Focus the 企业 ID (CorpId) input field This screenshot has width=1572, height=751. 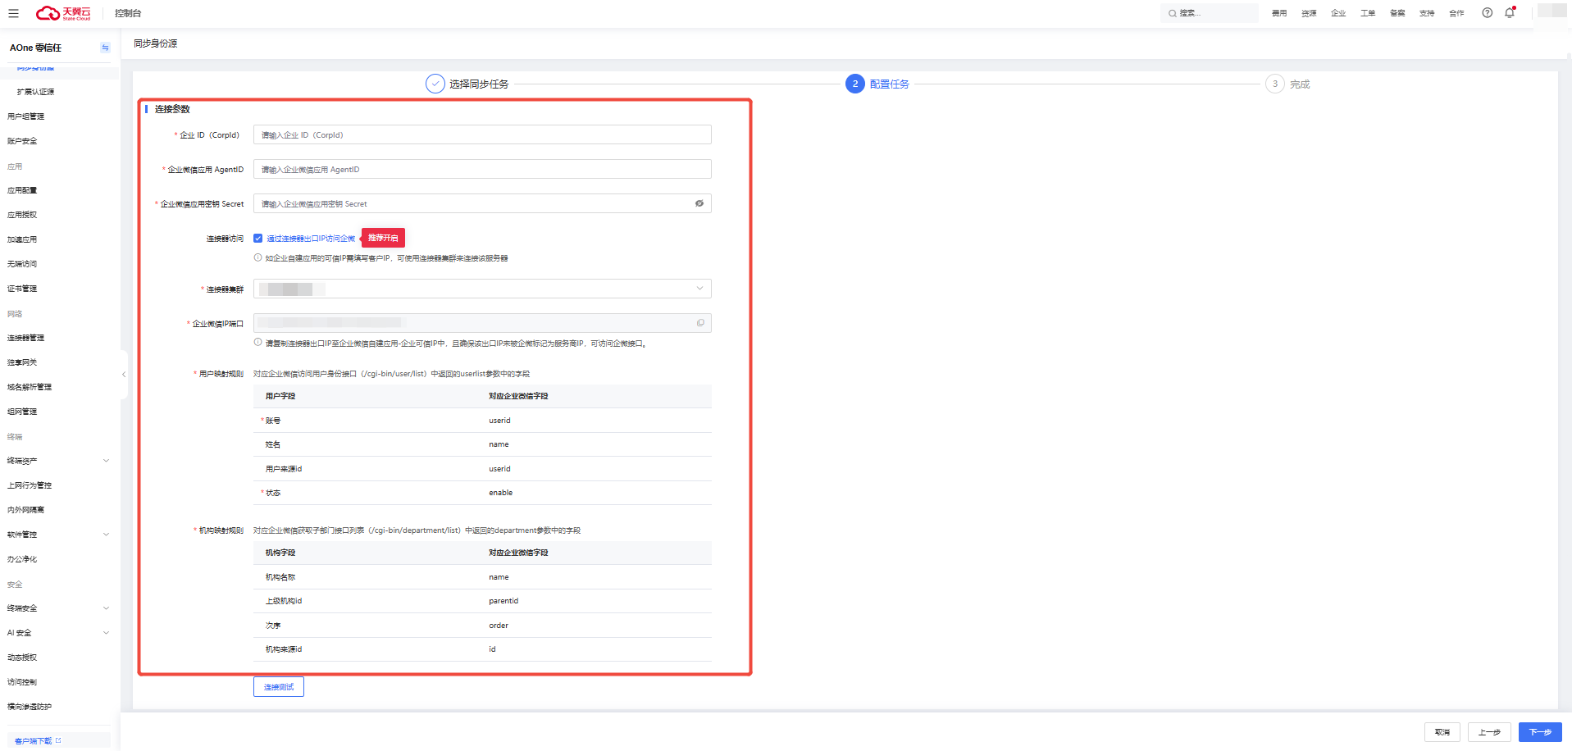482,134
